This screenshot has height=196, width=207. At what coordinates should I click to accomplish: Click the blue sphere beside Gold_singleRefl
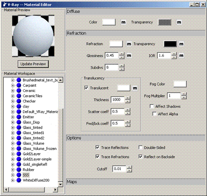(19, 165)
